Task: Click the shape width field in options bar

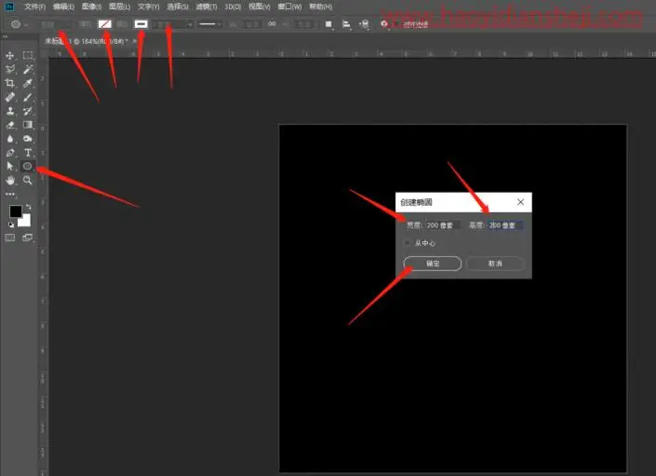Action: (x=252, y=24)
